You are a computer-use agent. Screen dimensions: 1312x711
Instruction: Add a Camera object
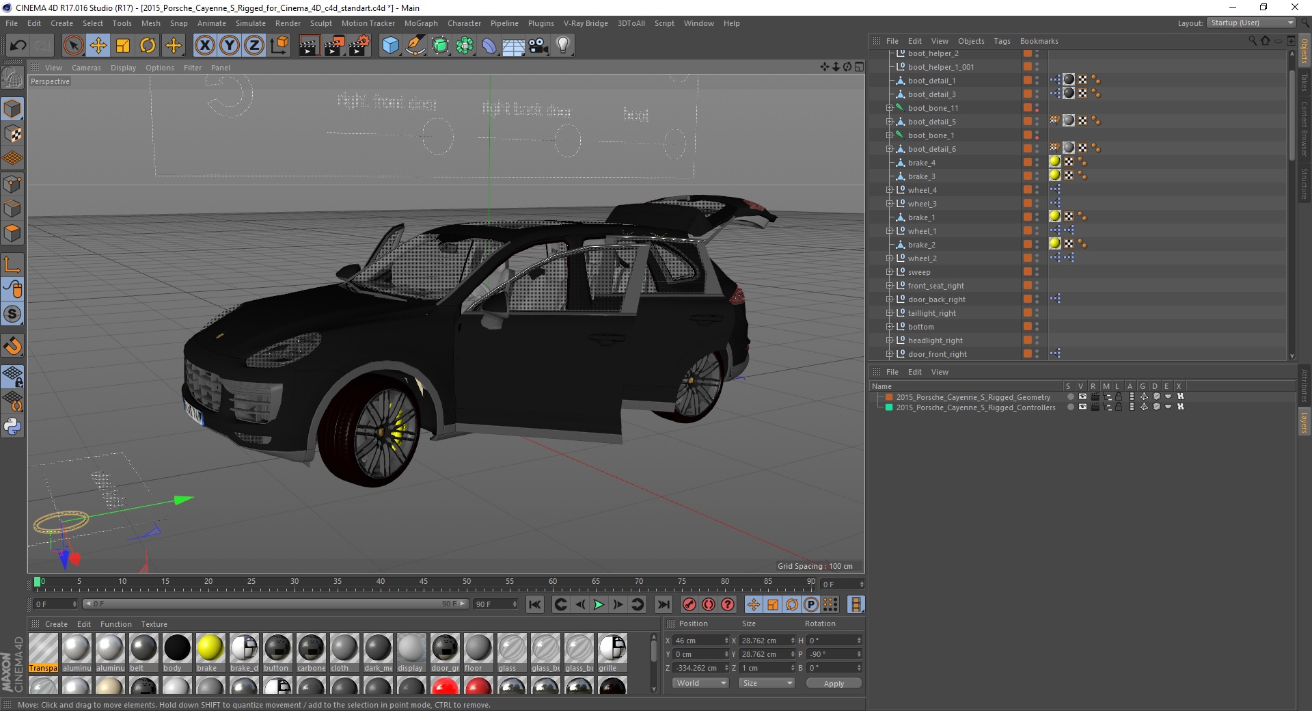tap(538, 46)
